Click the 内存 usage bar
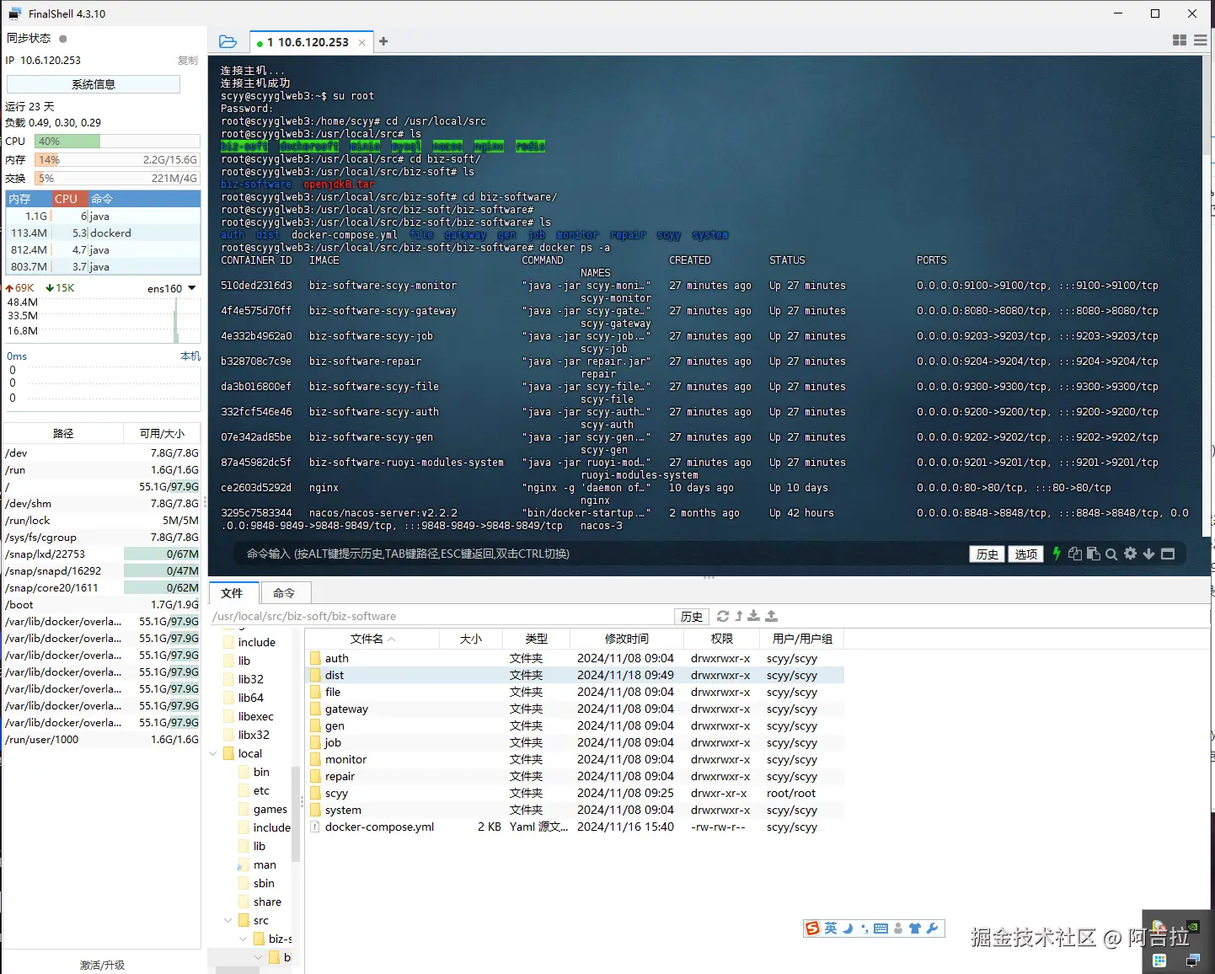This screenshot has height=974, width=1215. click(x=117, y=160)
